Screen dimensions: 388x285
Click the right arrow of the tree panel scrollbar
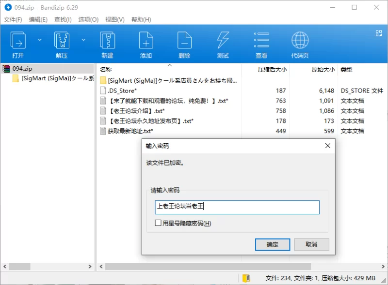[90, 267]
